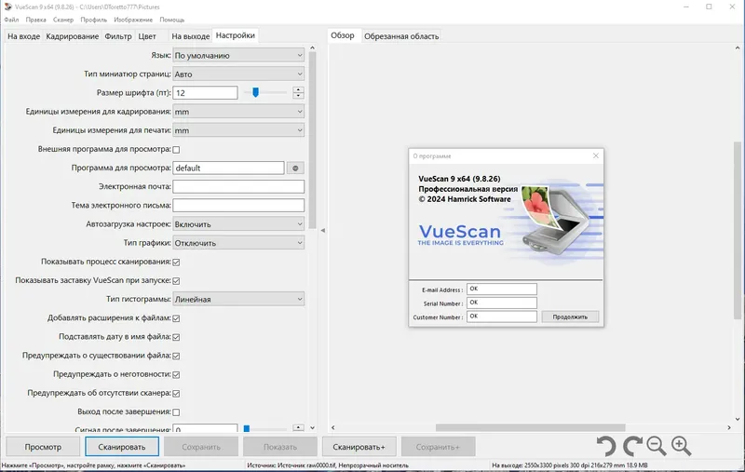Toggle «Показывать процесс сканирования» checkbox

click(x=176, y=263)
